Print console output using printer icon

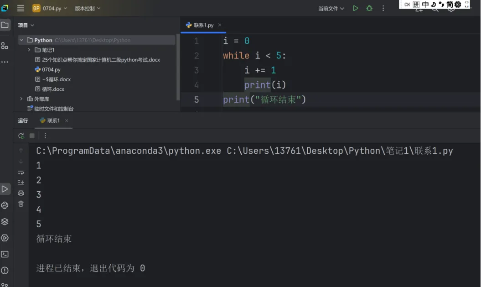click(x=21, y=193)
